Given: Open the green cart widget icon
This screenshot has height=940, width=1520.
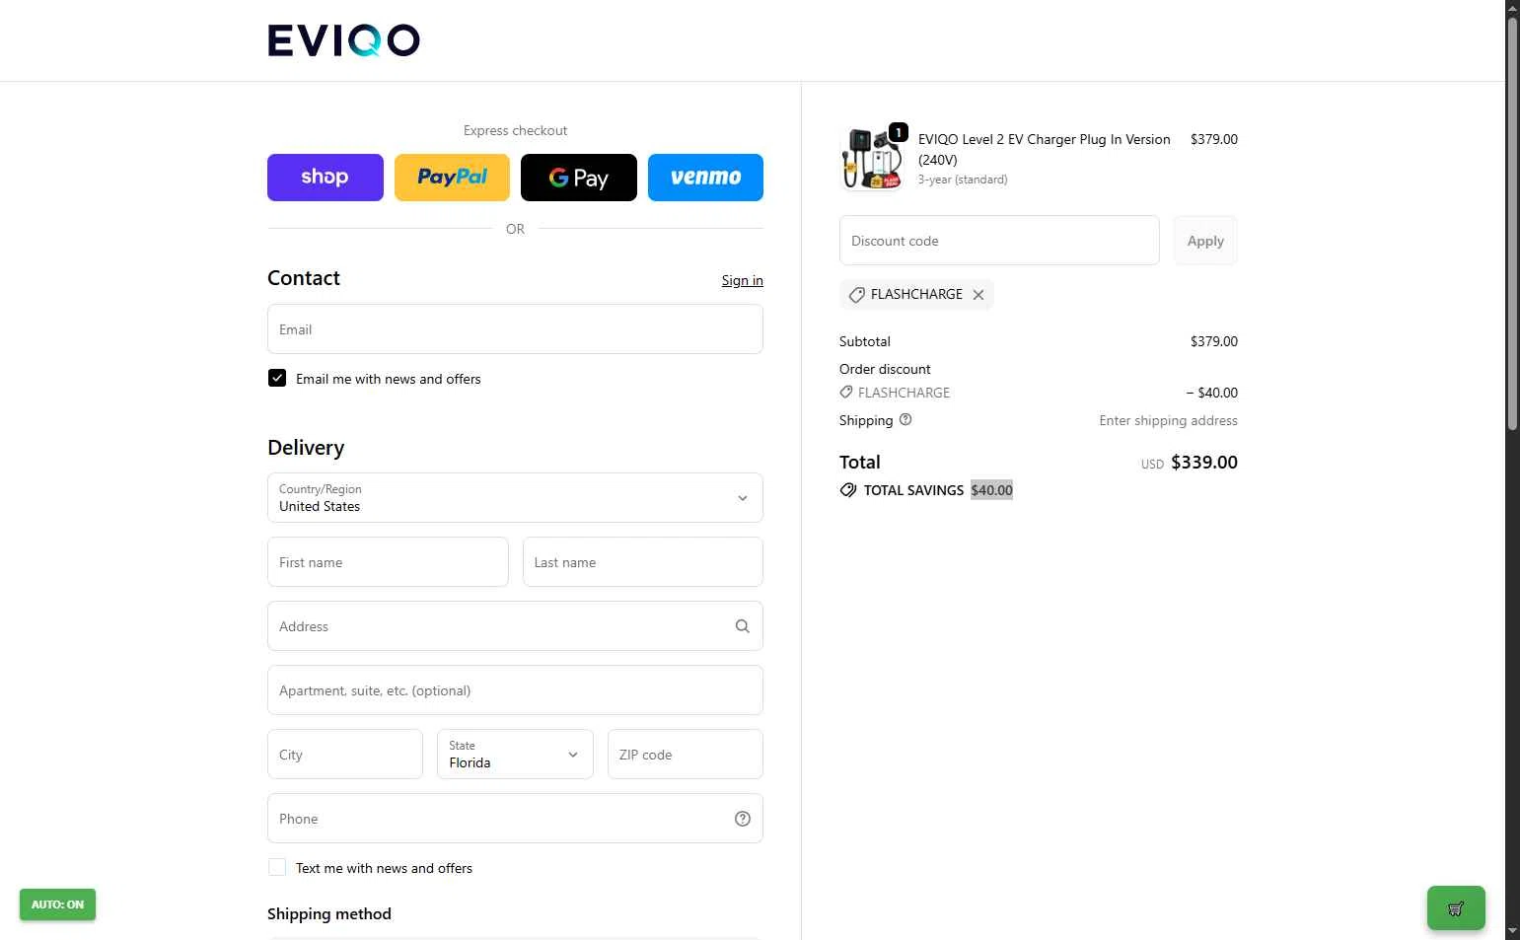Looking at the screenshot, I should [1456, 908].
